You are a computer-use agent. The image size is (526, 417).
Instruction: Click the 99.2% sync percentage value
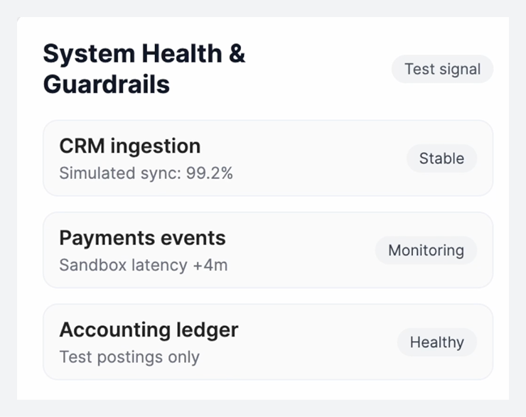click(x=210, y=173)
